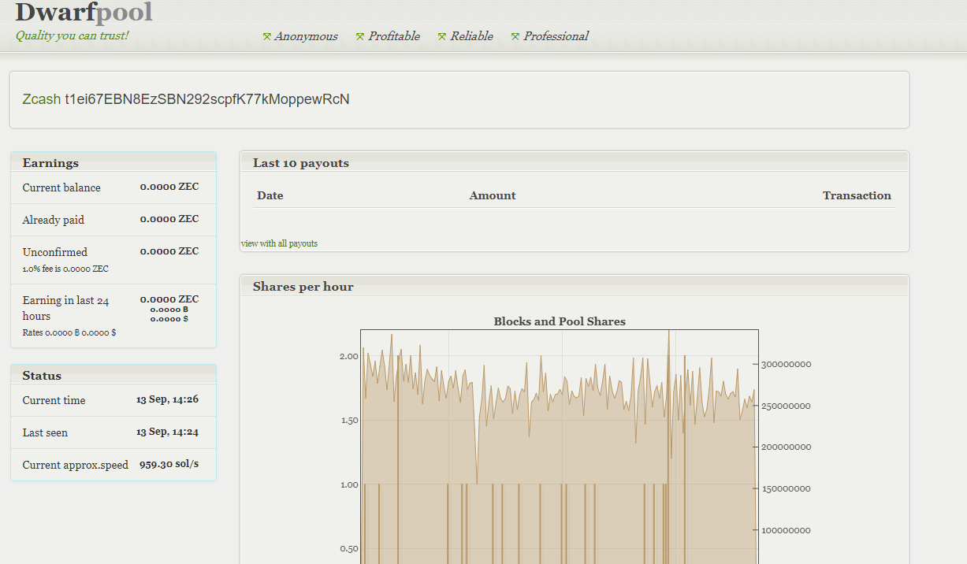
Task: Click the Status panel header
Action: (x=42, y=376)
